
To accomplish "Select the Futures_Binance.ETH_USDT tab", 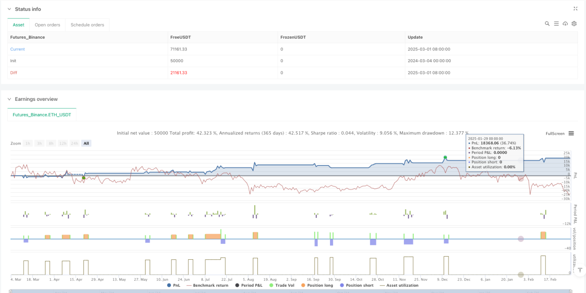I will click(42, 115).
